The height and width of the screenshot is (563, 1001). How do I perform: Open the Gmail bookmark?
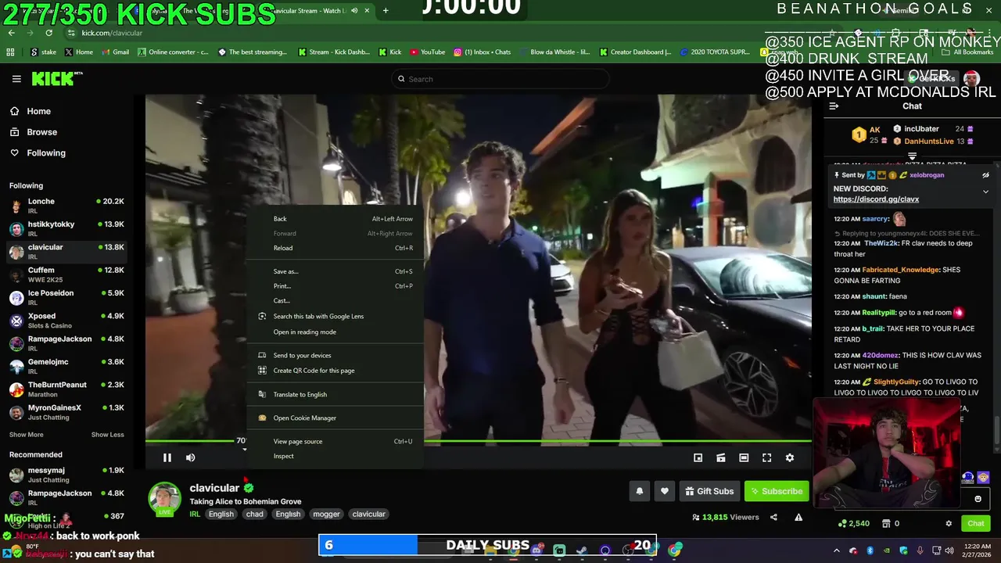[x=114, y=52]
